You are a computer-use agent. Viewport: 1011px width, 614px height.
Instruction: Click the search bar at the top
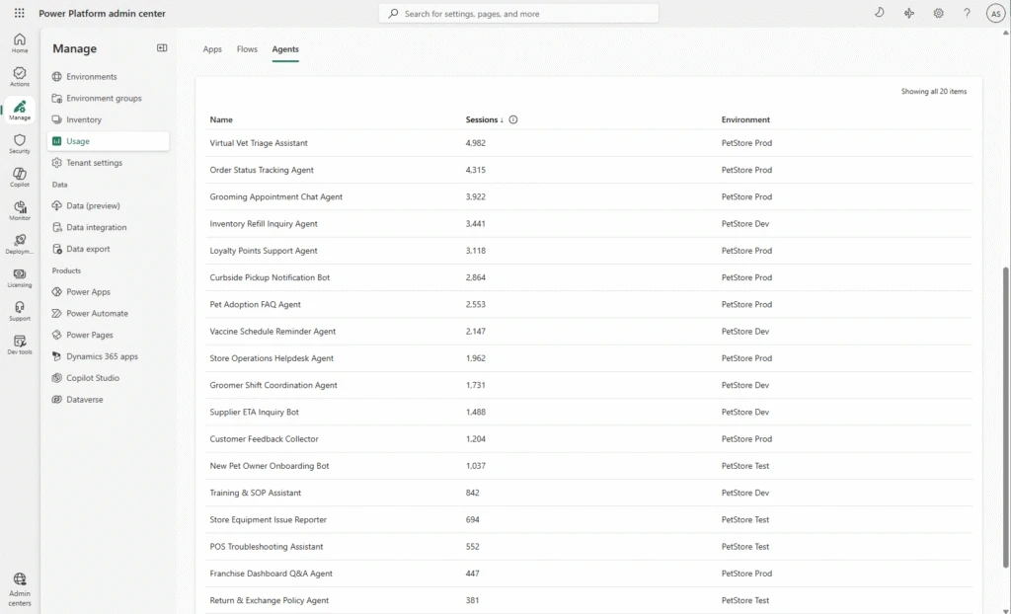tap(518, 13)
